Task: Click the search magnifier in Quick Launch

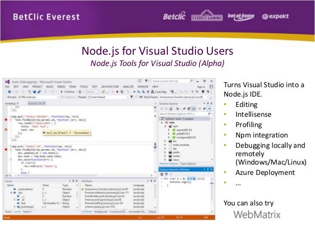Action: (191, 81)
